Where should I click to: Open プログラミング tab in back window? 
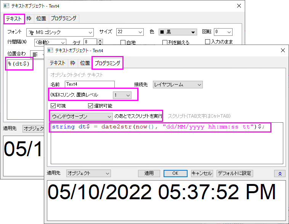click(x=64, y=18)
